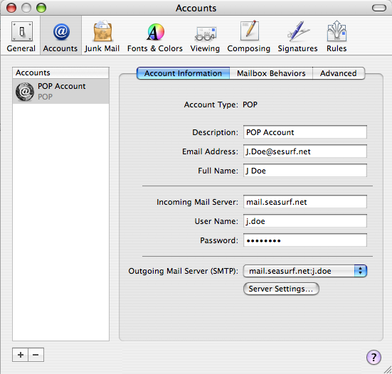Viewport: 392px width, 374px height.
Task: Add a new account with plus button
Action: (x=21, y=355)
